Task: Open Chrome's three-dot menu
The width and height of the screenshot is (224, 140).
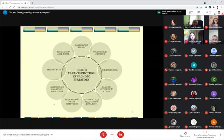Action: click(x=220, y=7)
